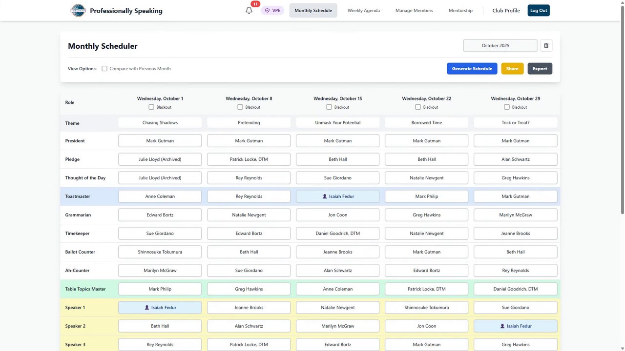Select October 1 Ballot Counter cell Shinnosuke Tokumura
Viewport: 625px width, 351px height.
pos(160,252)
